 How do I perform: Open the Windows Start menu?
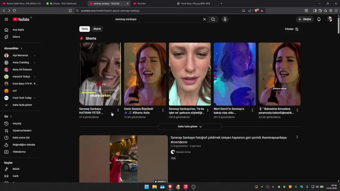click(147, 187)
